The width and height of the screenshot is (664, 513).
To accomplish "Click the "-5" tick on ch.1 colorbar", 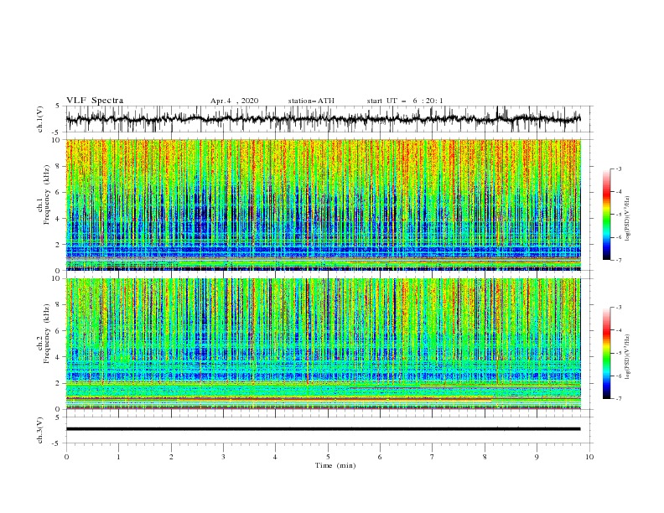I will (x=619, y=215).
